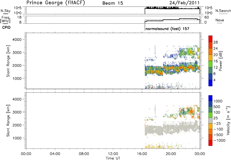
Task: Click the gray -25 to 25 band of the Velocity color bar
Action: 210,121
